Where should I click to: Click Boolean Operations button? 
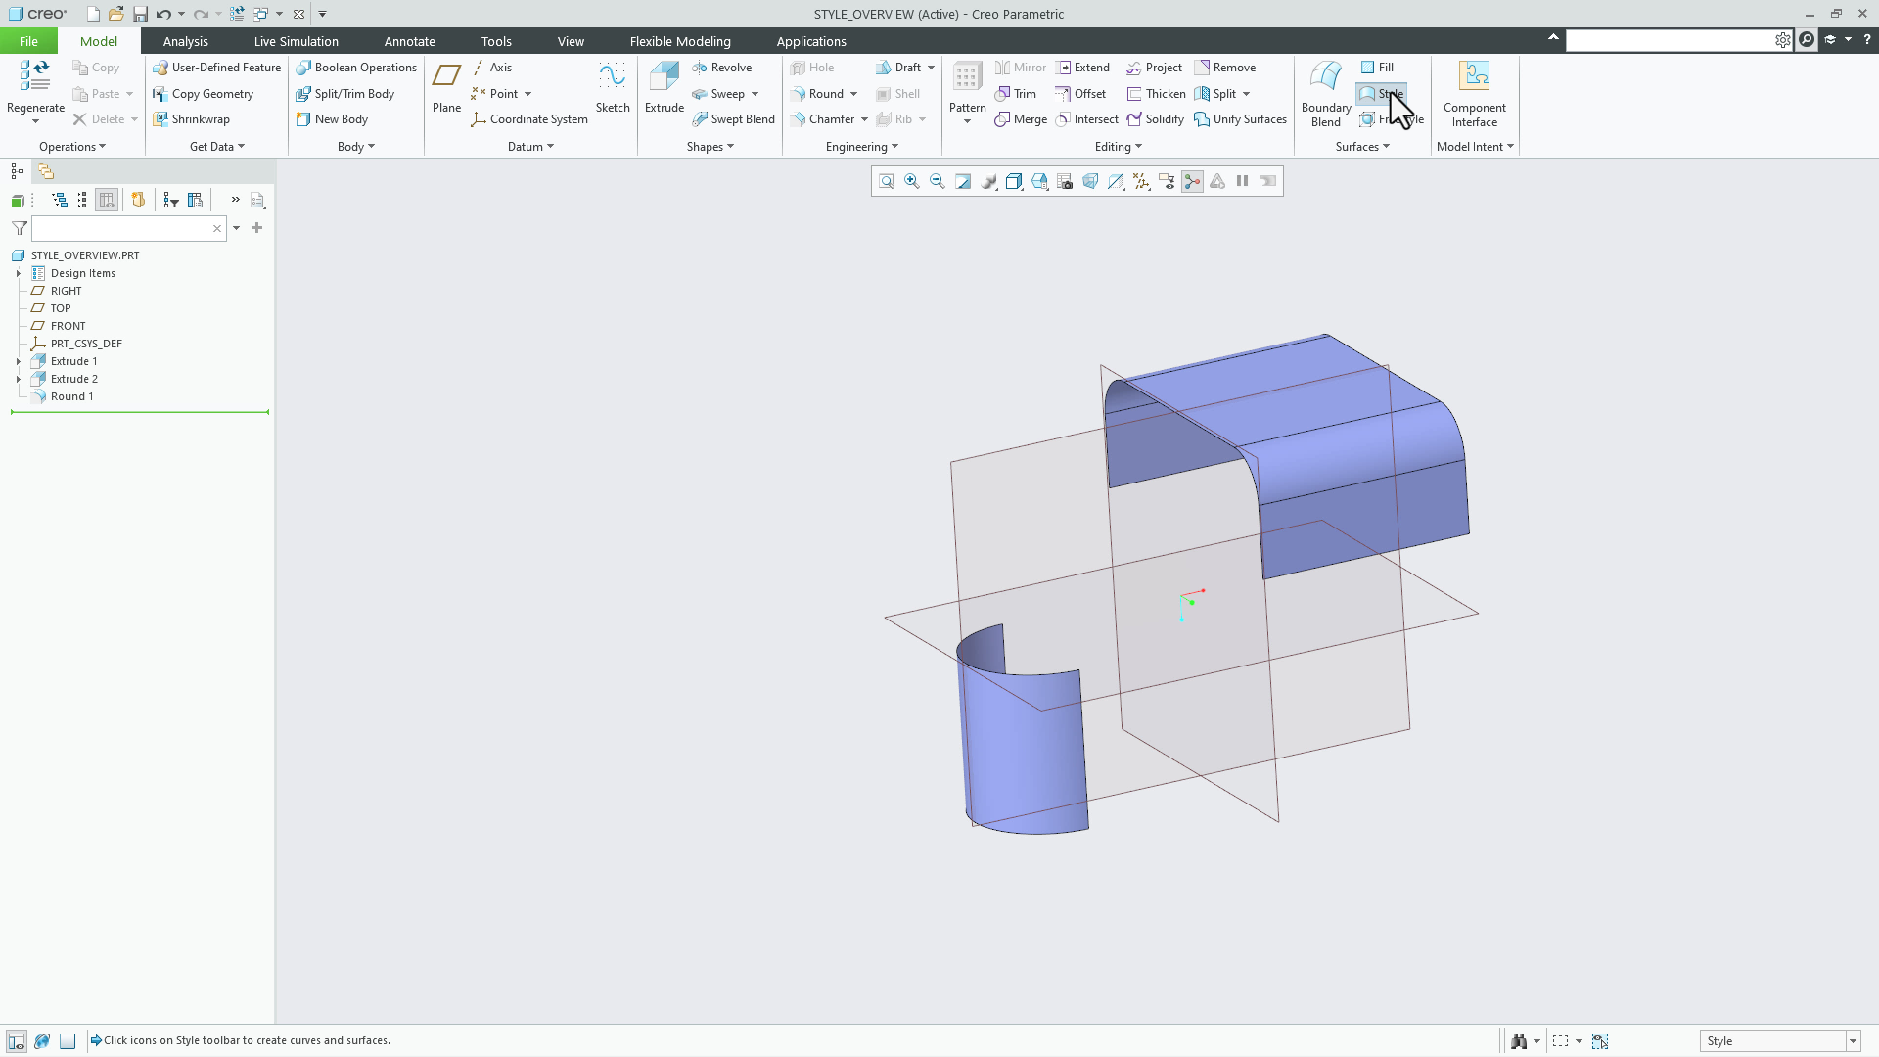coord(356,68)
